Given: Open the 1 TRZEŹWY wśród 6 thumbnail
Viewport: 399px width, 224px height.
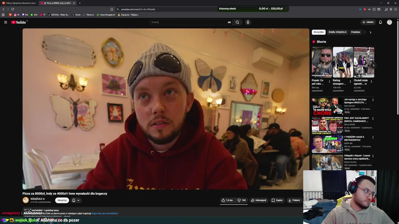Looking at the screenshot, I should (x=327, y=144).
